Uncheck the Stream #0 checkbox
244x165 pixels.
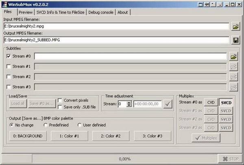coord(9,56)
